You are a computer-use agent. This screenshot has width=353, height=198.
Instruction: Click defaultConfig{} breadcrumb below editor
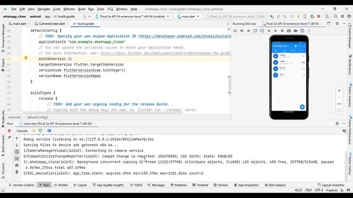(x=38, y=117)
